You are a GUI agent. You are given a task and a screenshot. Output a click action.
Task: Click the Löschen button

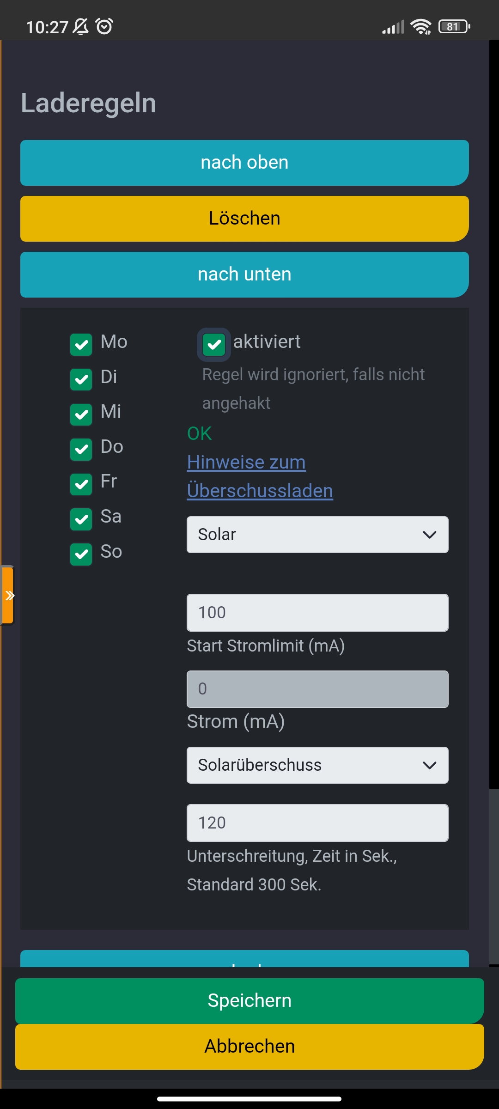pos(244,219)
